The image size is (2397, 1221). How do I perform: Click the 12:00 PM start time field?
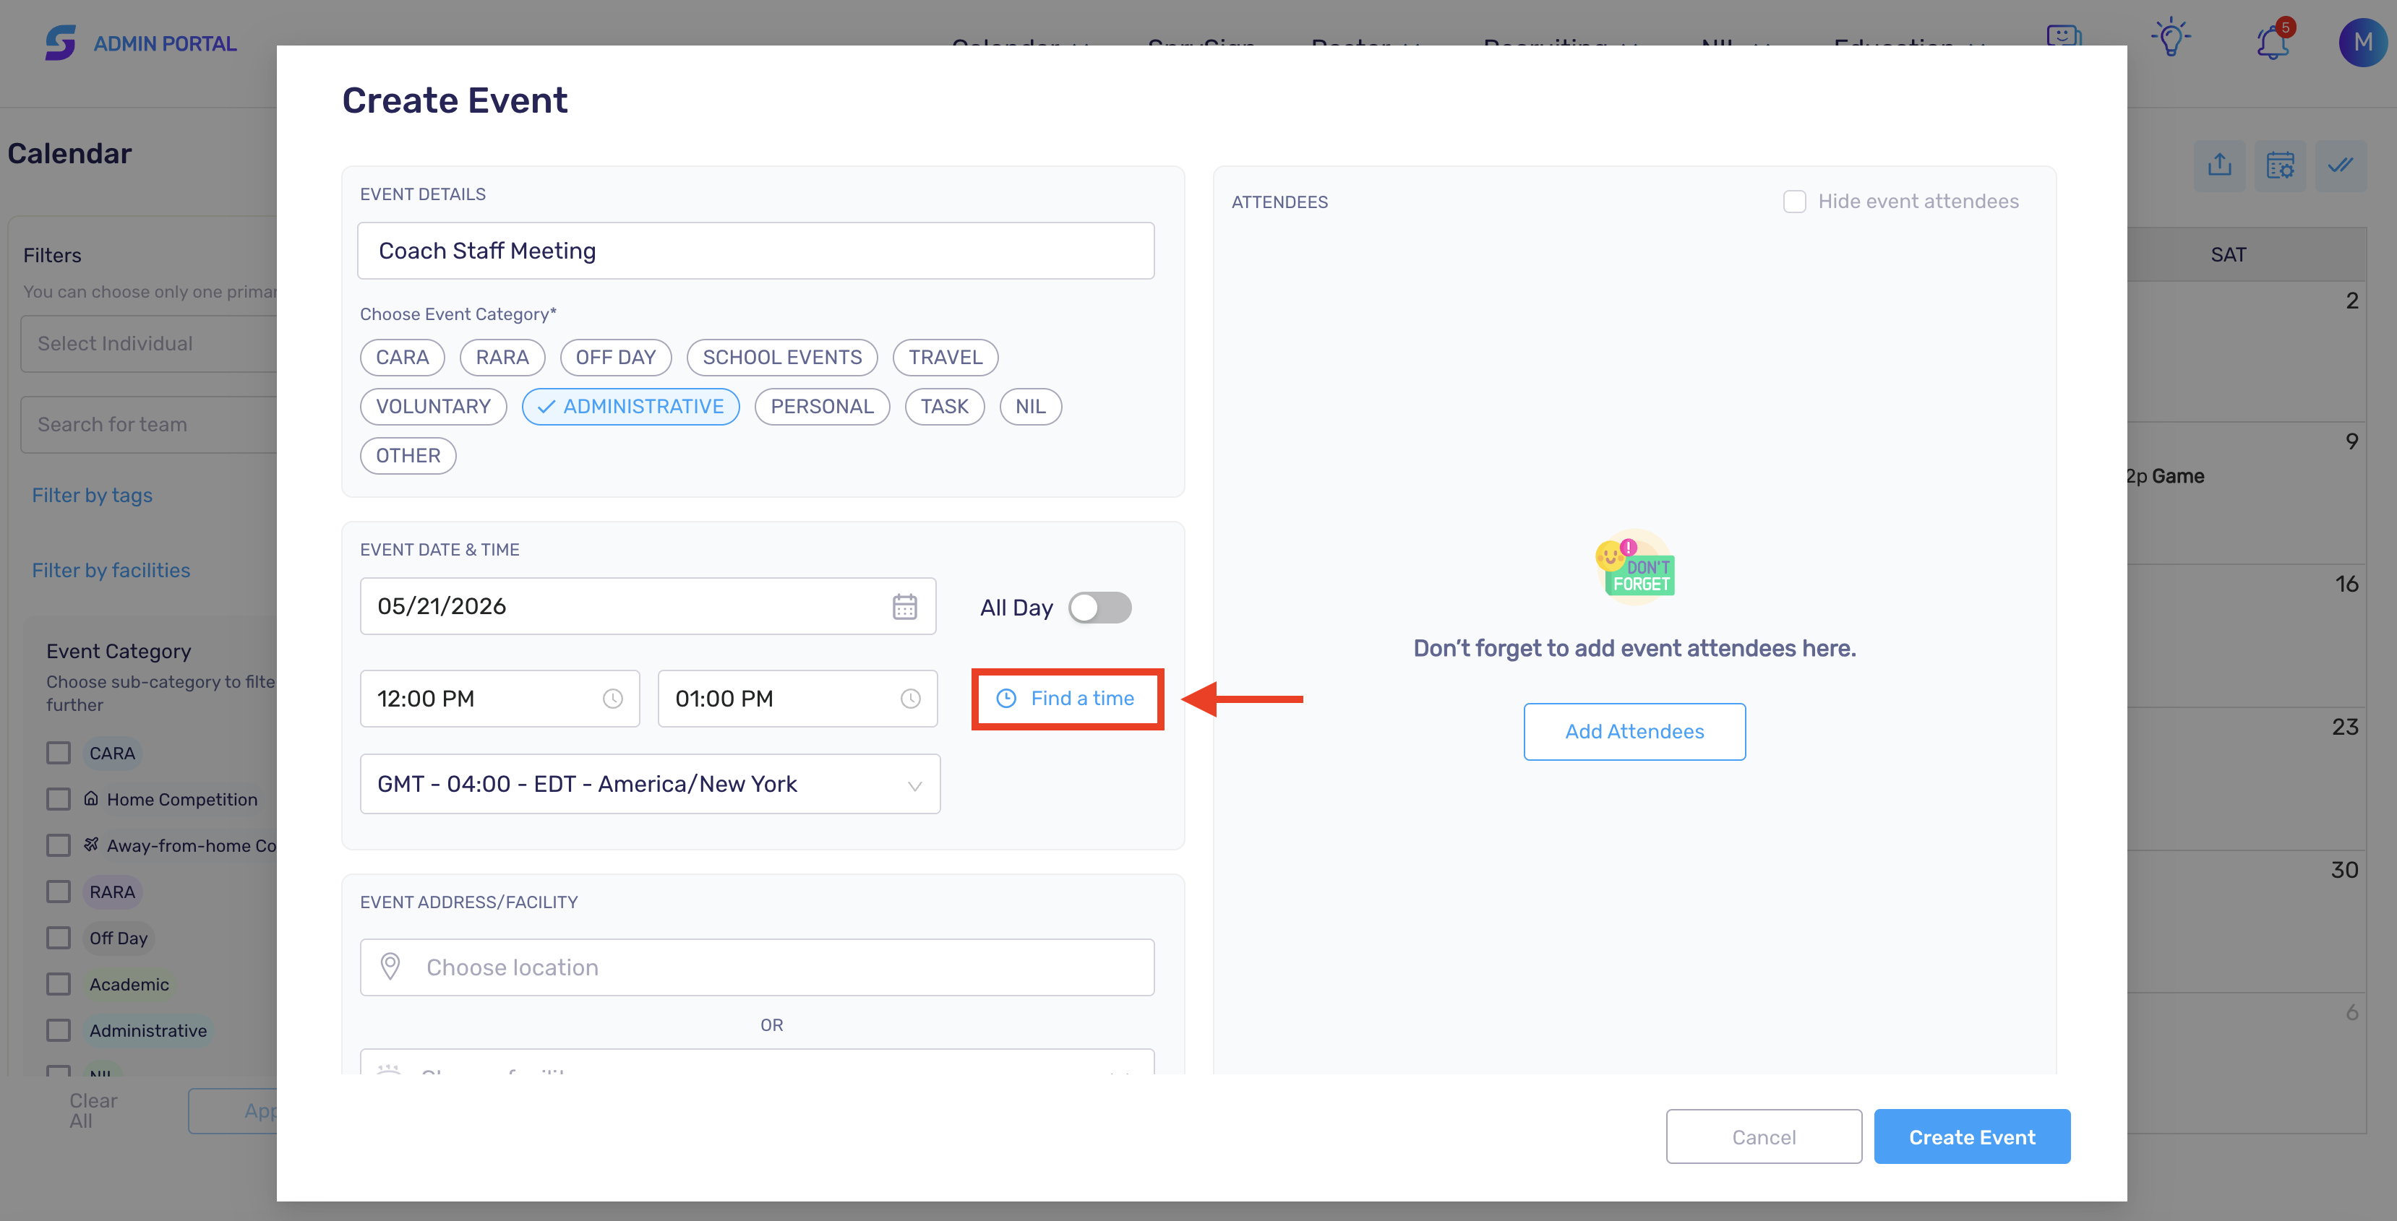click(x=499, y=699)
